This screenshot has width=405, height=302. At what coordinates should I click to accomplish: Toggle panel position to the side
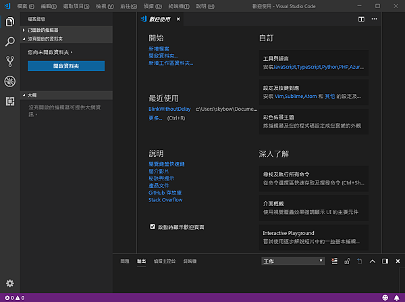pyautogui.click(x=385, y=261)
